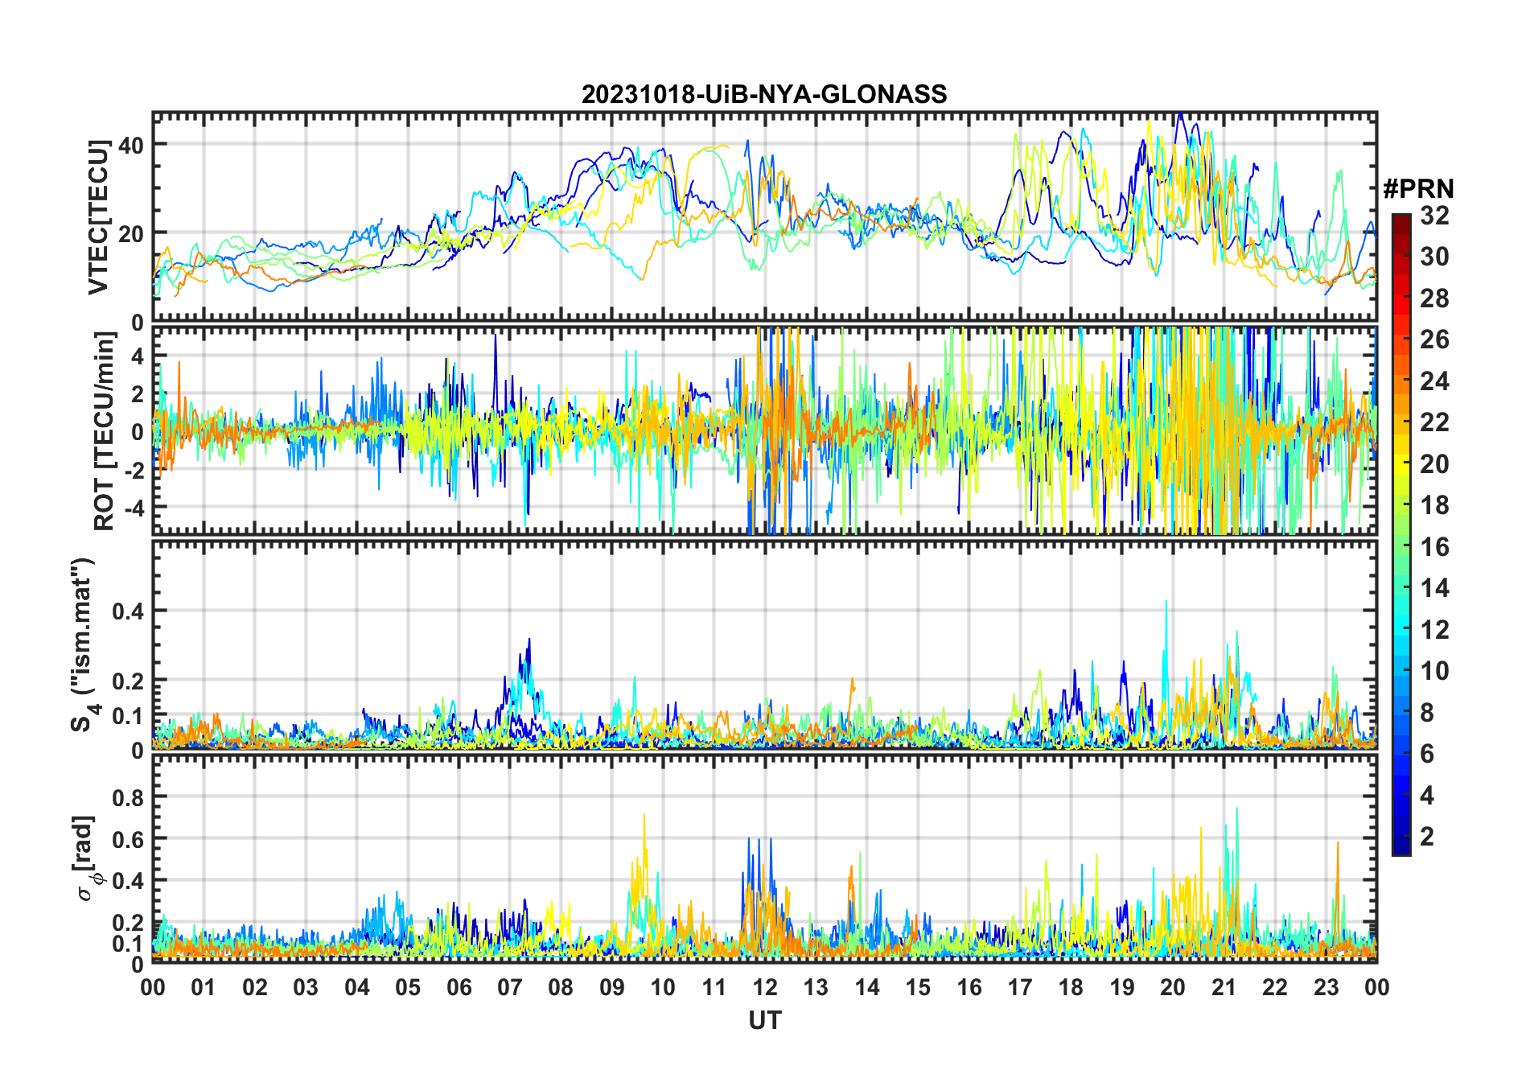The width and height of the screenshot is (1530, 1070).
Task: Click x-axis tick label 20
Action: 1173,988
